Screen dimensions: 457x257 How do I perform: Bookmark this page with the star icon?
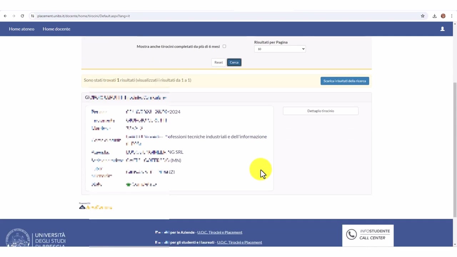coord(423,16)
